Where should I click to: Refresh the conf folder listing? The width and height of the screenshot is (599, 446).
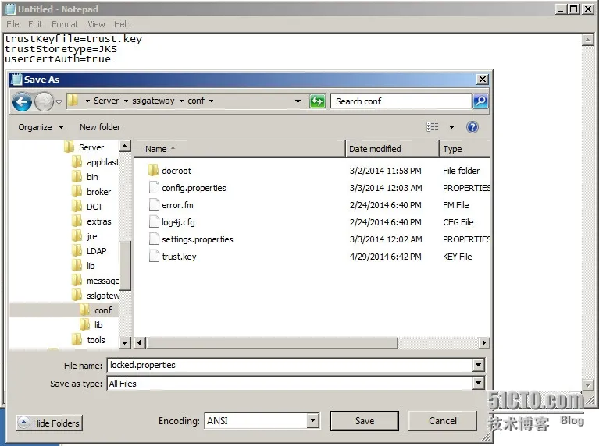pos(317,101)
